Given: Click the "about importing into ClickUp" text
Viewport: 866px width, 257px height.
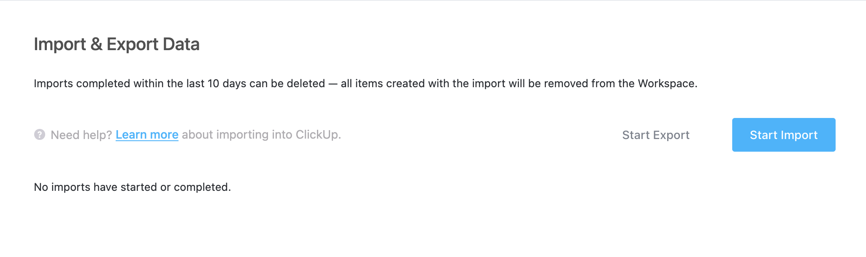Looking at the screenshot, I should click(261, 135).
